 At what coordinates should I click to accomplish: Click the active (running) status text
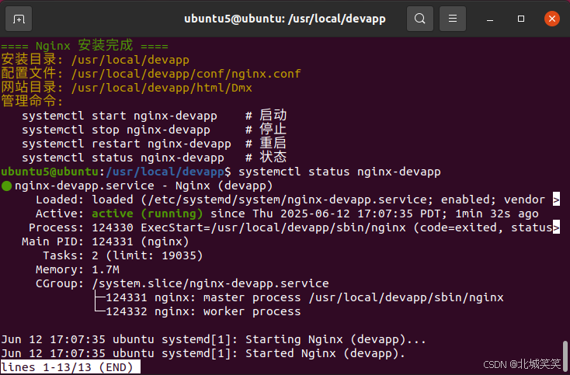point(148,214)
